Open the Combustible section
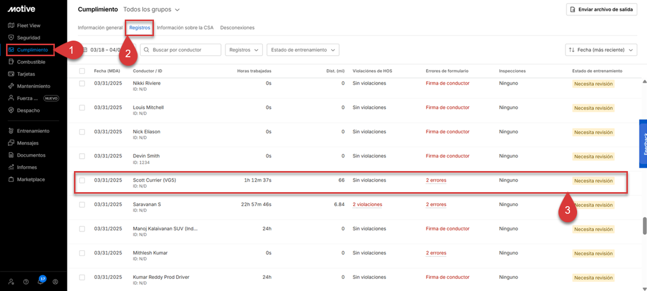 pos(30,62)
